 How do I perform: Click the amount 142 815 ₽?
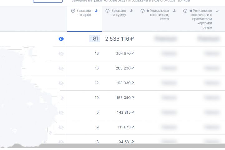(x=125, y=112)
